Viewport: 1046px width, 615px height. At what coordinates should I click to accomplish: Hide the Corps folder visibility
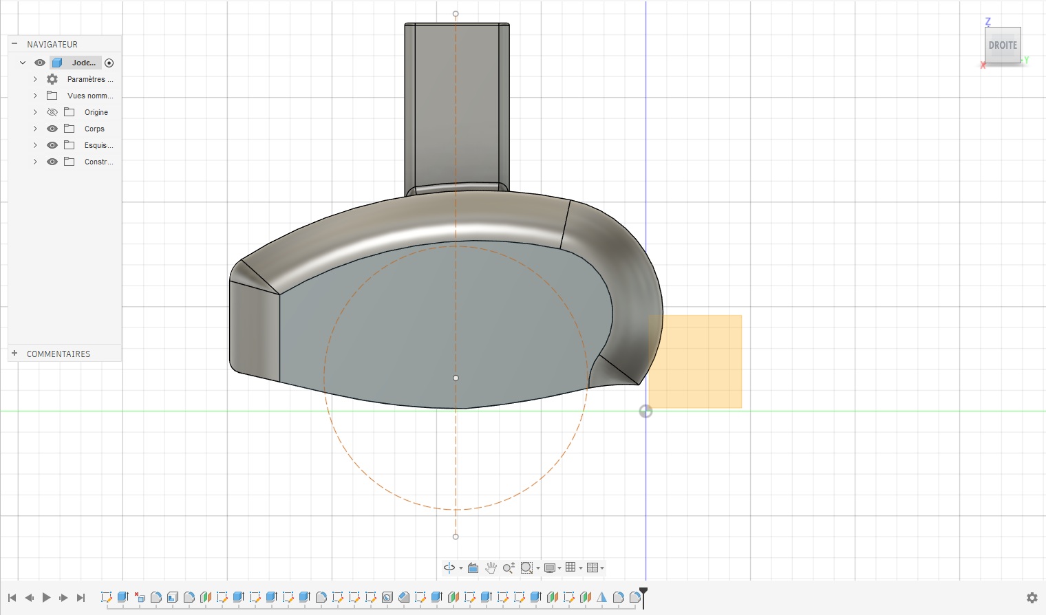pos(52,129)
